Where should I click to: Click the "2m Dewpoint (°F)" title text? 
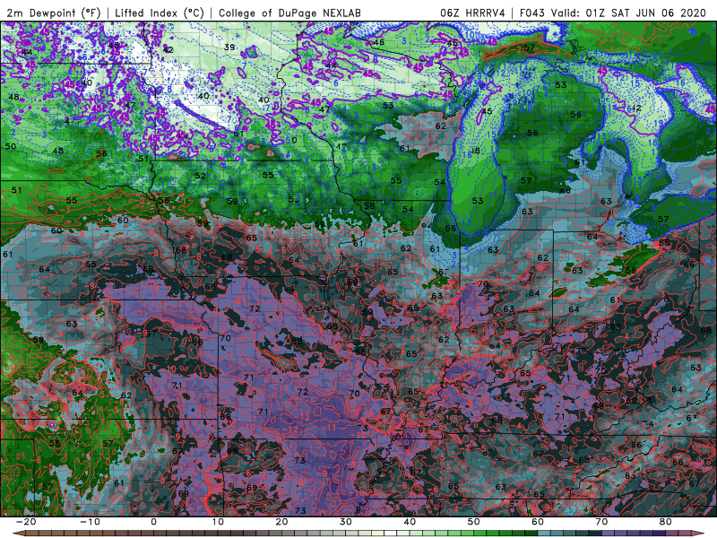54,13
